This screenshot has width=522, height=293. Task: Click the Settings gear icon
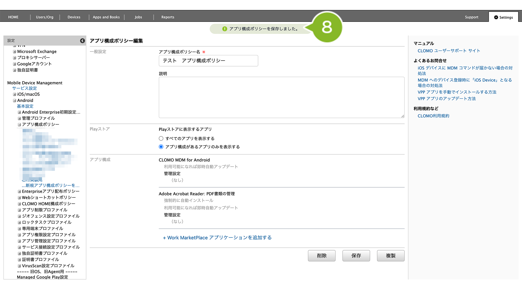(496, 17)
